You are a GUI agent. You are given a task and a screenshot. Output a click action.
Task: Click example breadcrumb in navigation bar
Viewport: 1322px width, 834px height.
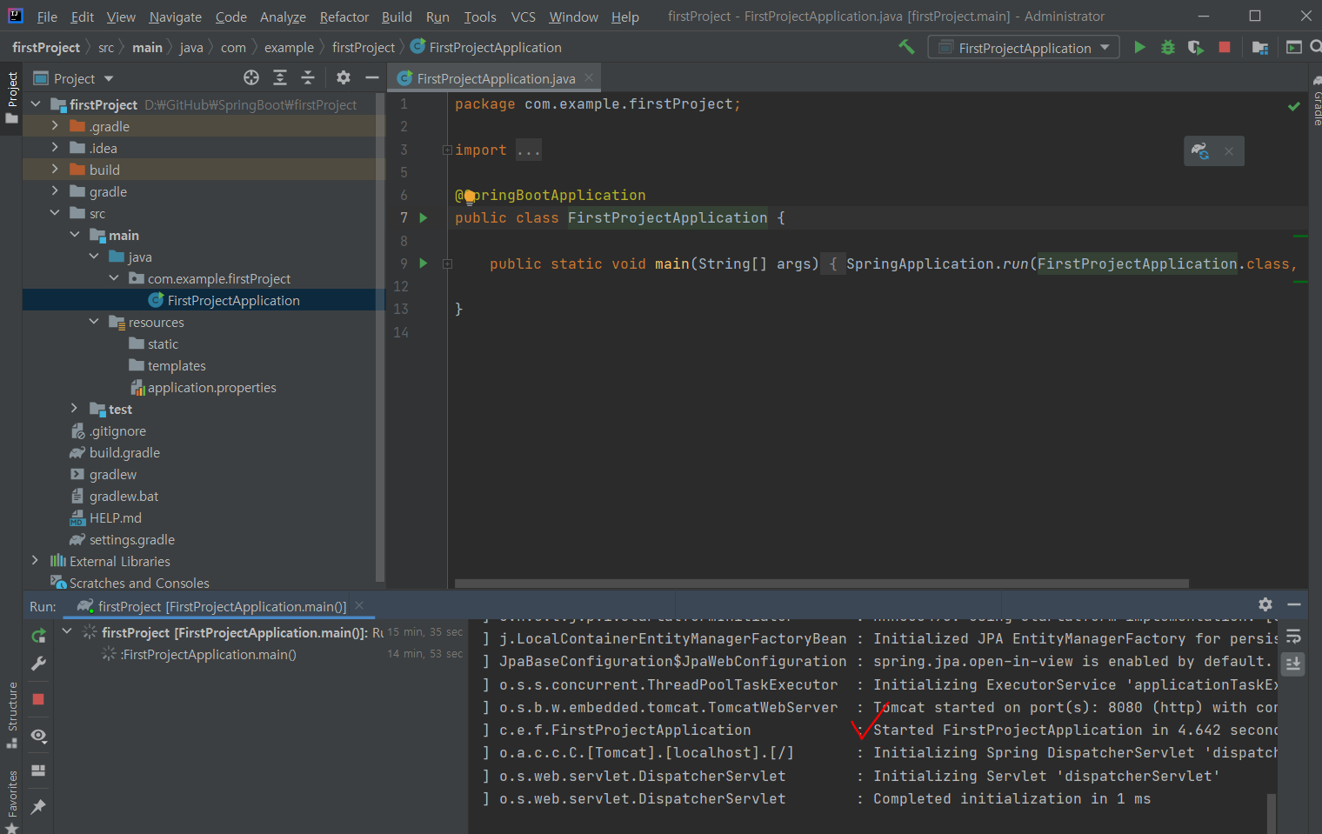click(289, 48)
